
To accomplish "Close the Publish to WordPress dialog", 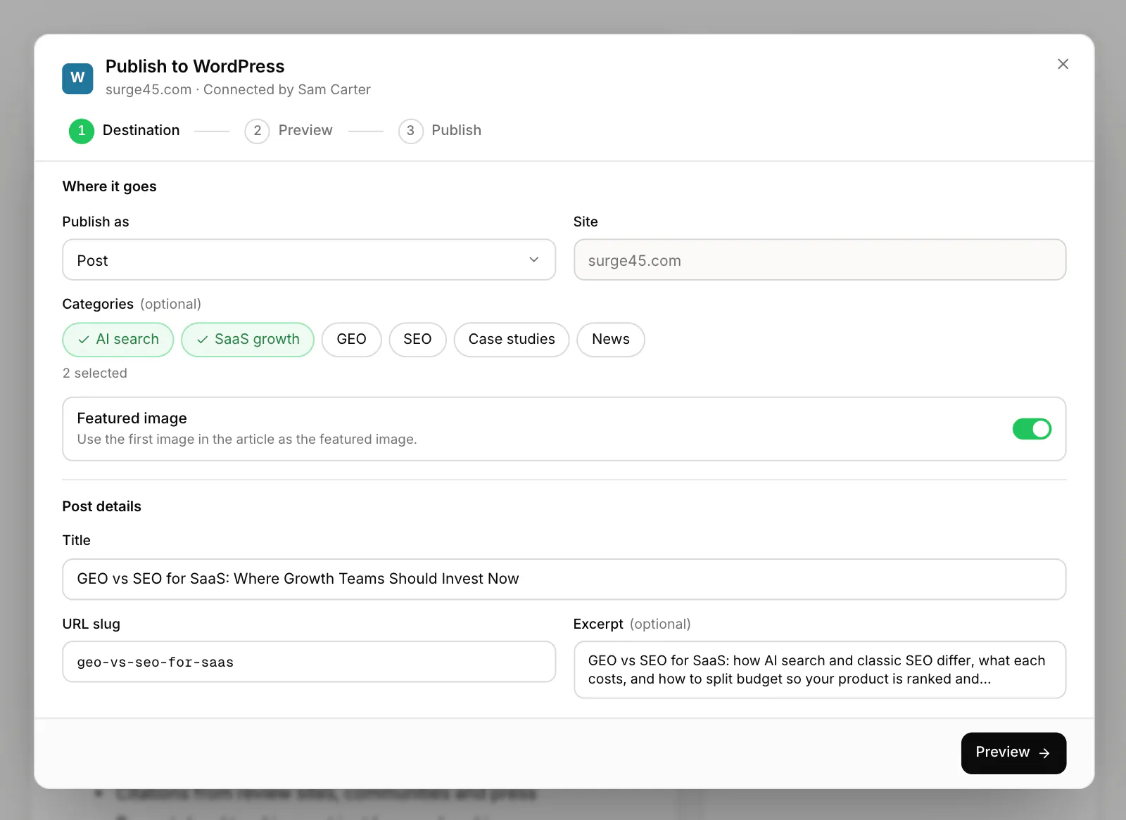I will [1063, 64].
